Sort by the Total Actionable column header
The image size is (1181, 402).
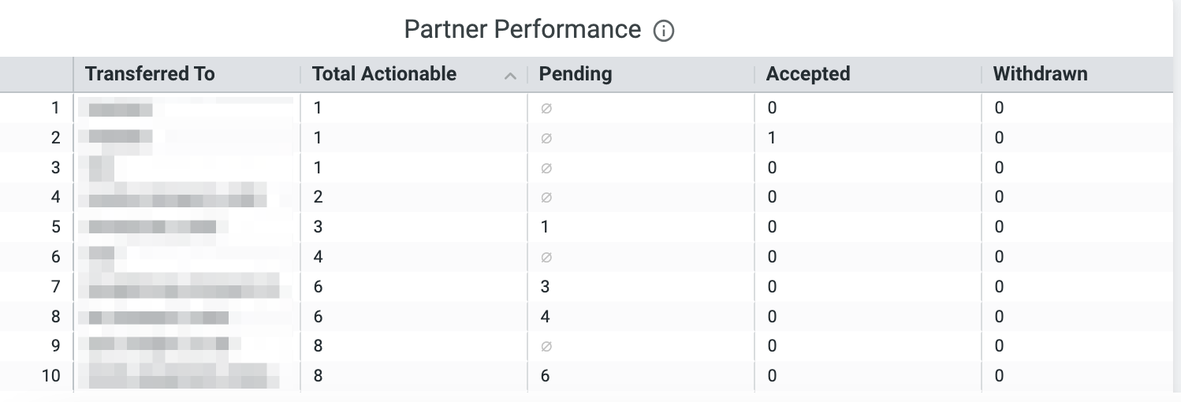(384, 74)
